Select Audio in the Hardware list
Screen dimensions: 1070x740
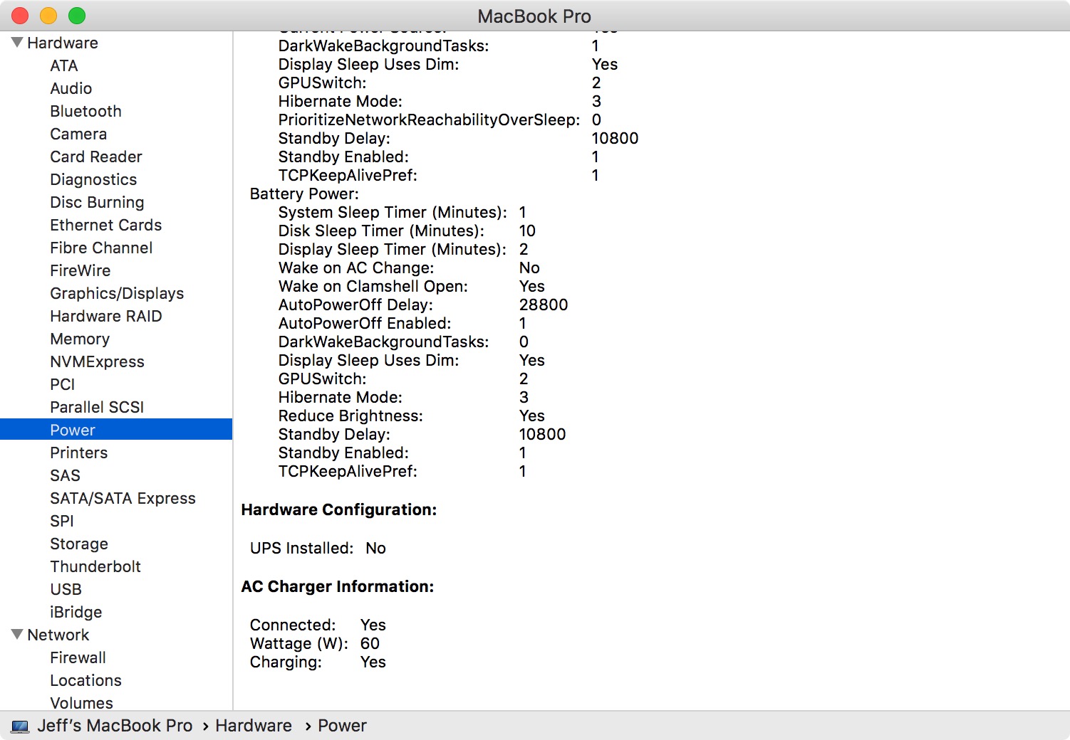click(x=71, y=88)
